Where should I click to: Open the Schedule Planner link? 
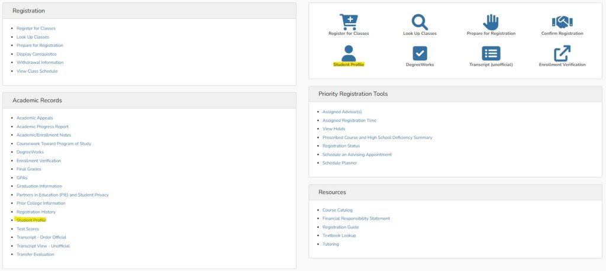point(340,163)
